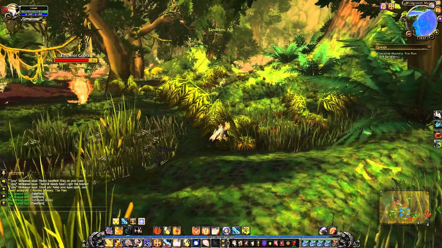Toggle the third stance bar aura icon

133,221
